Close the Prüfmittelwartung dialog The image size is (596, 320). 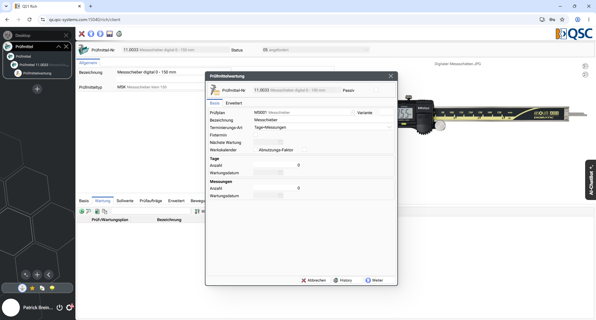(391, 76)
